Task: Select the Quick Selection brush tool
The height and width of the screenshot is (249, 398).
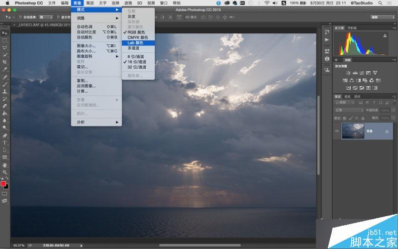Action: [4, 55]
